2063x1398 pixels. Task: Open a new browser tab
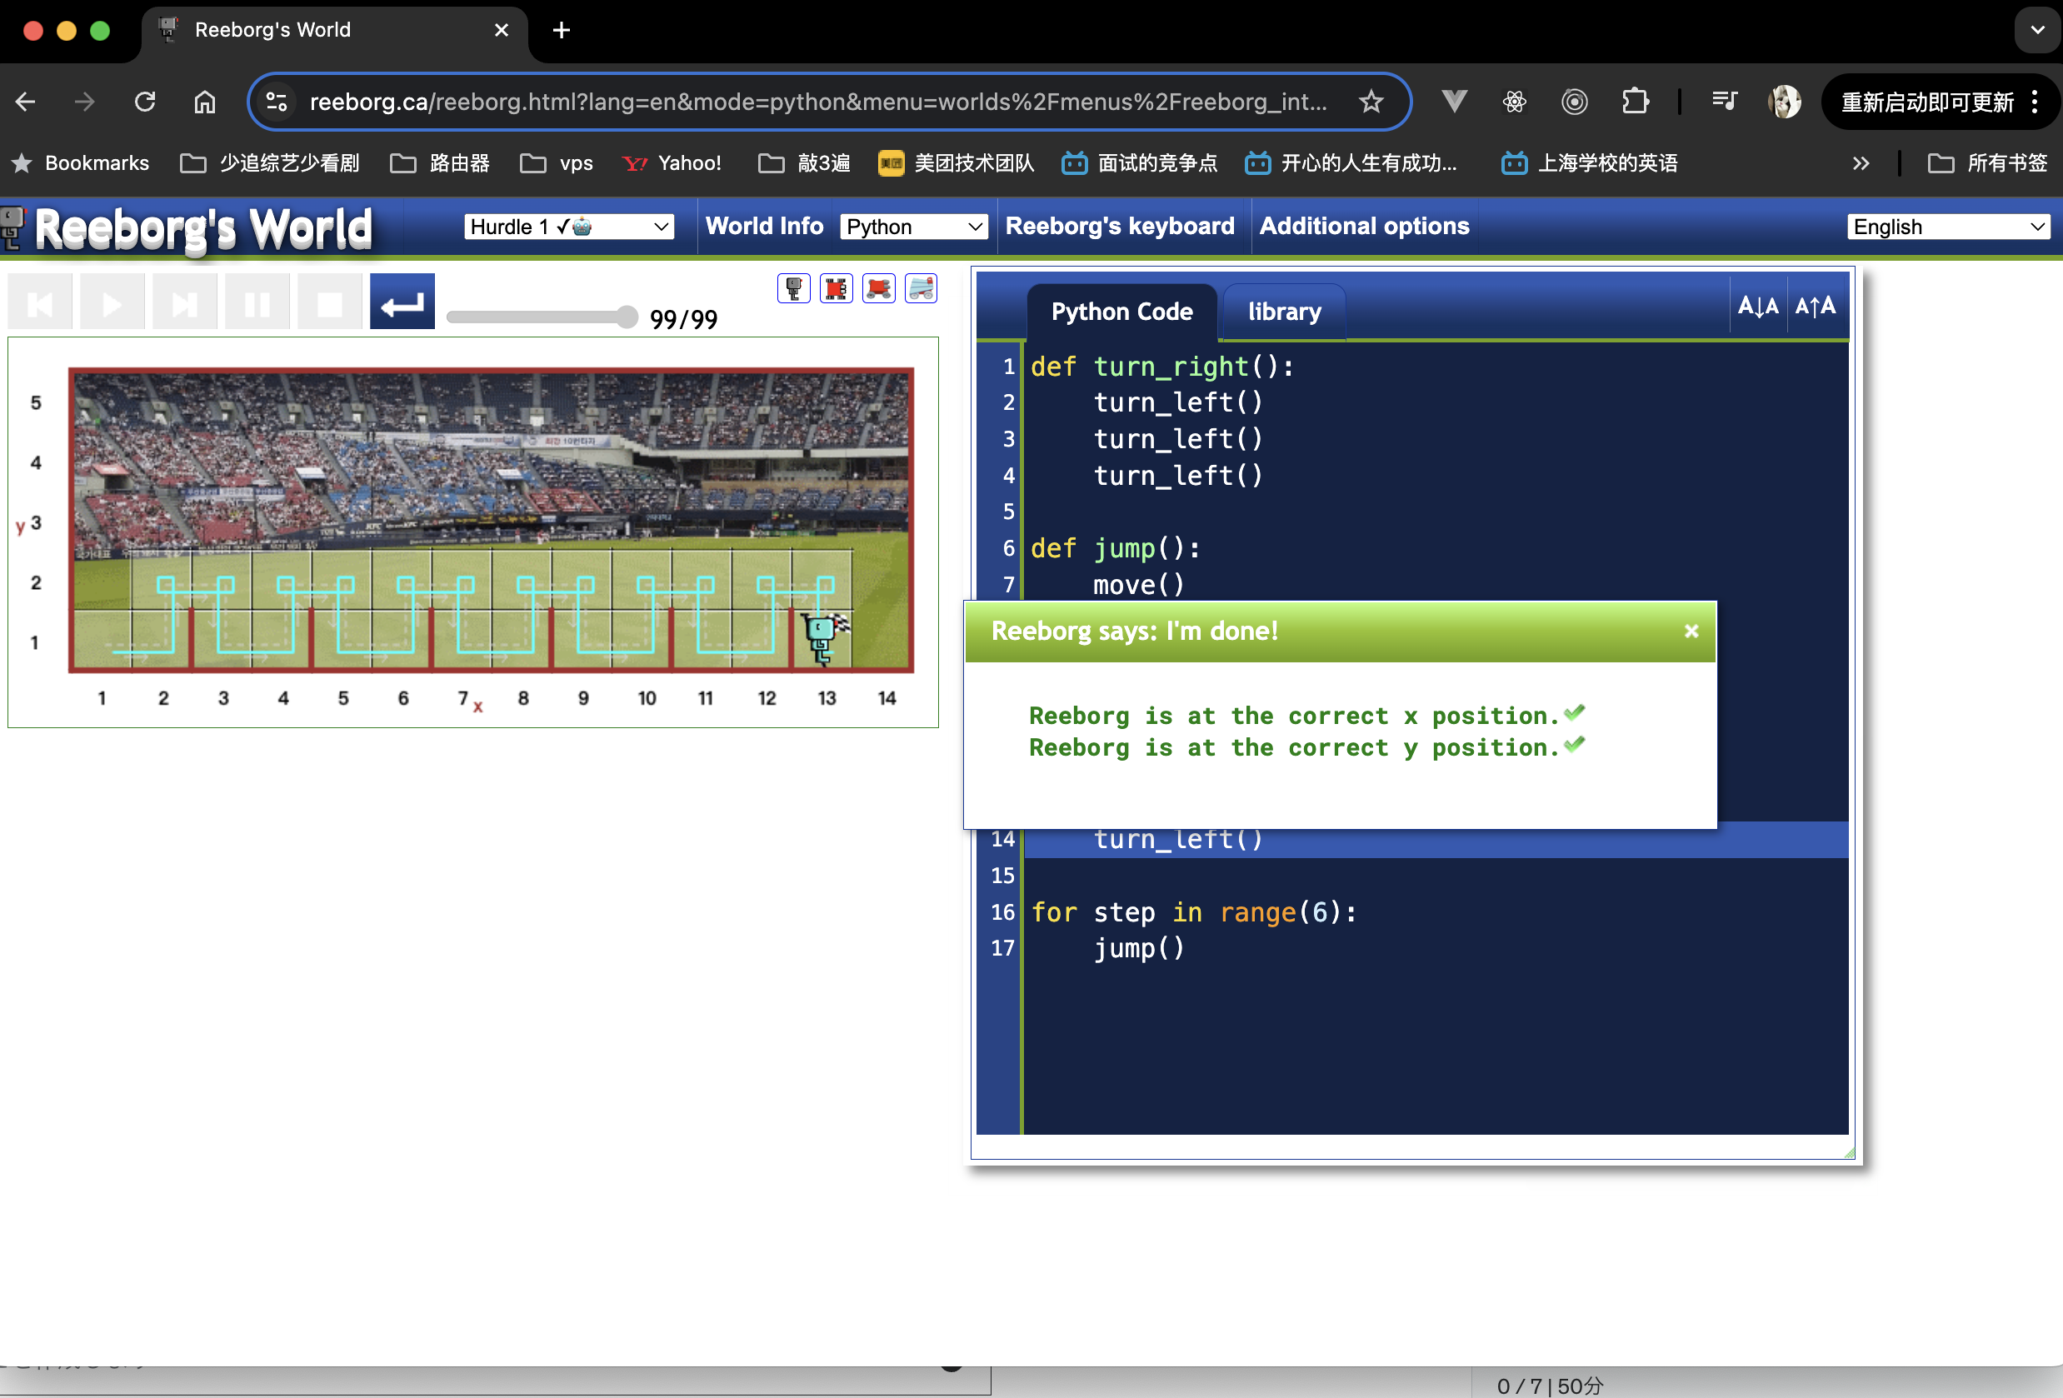(561, 30)
